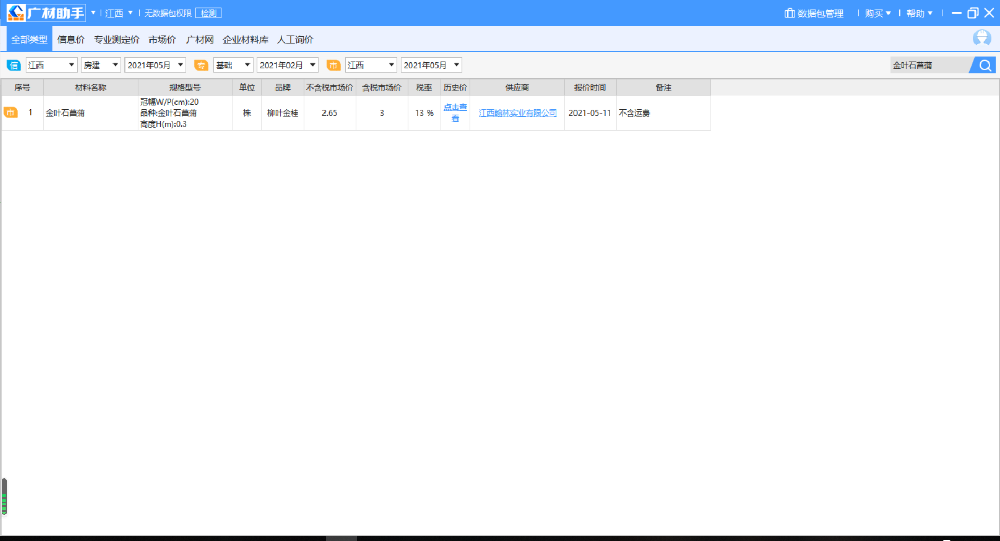Click the 规格型号 column header

[x=185, y=87]
